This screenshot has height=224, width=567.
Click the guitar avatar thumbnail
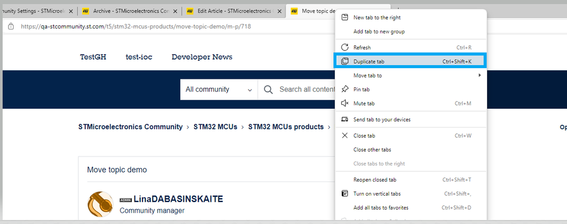click(100, 204)
